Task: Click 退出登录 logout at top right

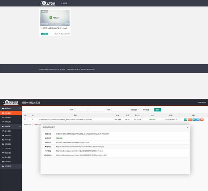Action: 202,103
